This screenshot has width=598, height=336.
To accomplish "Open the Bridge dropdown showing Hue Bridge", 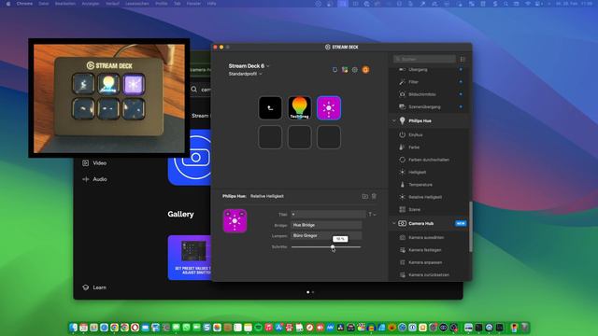I will 326,225.
